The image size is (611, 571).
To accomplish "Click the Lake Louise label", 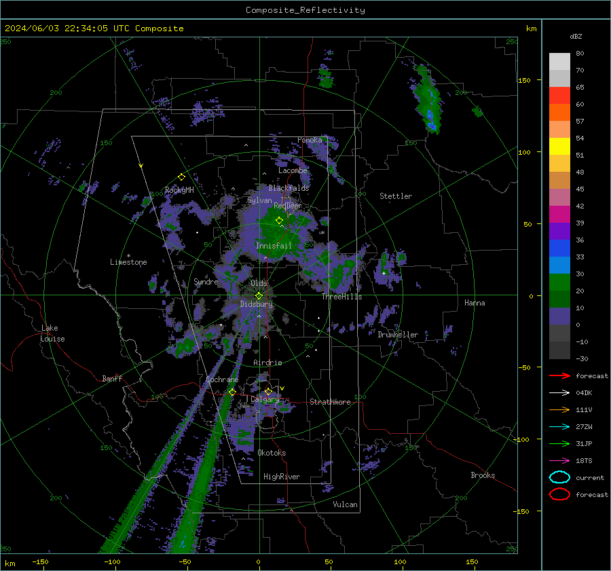I will [52, 333].
